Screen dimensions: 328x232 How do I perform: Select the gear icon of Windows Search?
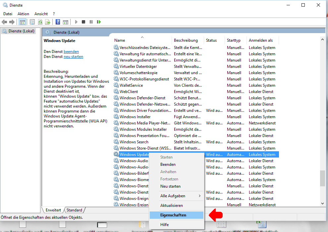pos(116,142)
